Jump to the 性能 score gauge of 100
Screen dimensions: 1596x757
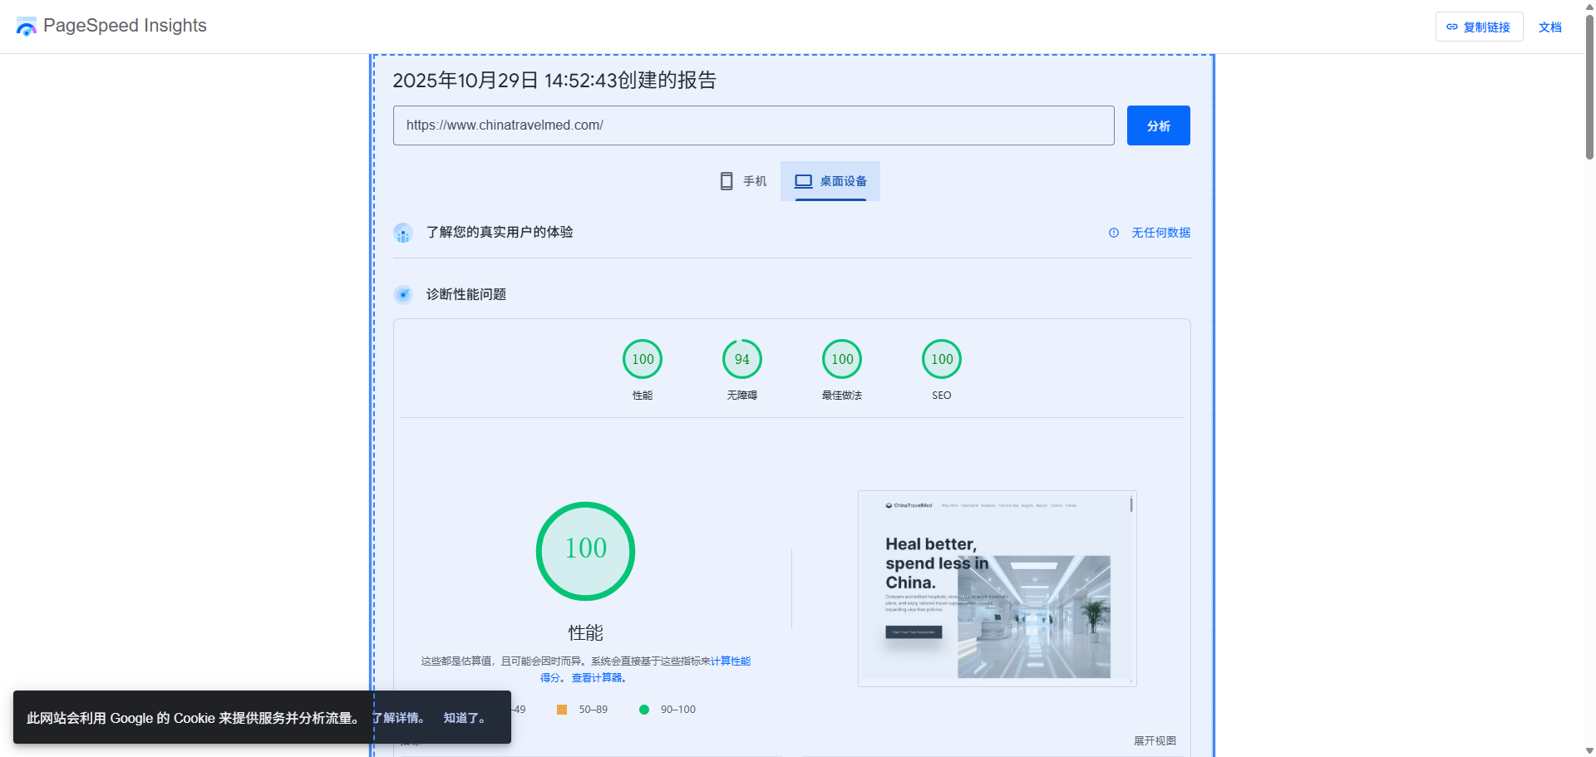(643, 360)
